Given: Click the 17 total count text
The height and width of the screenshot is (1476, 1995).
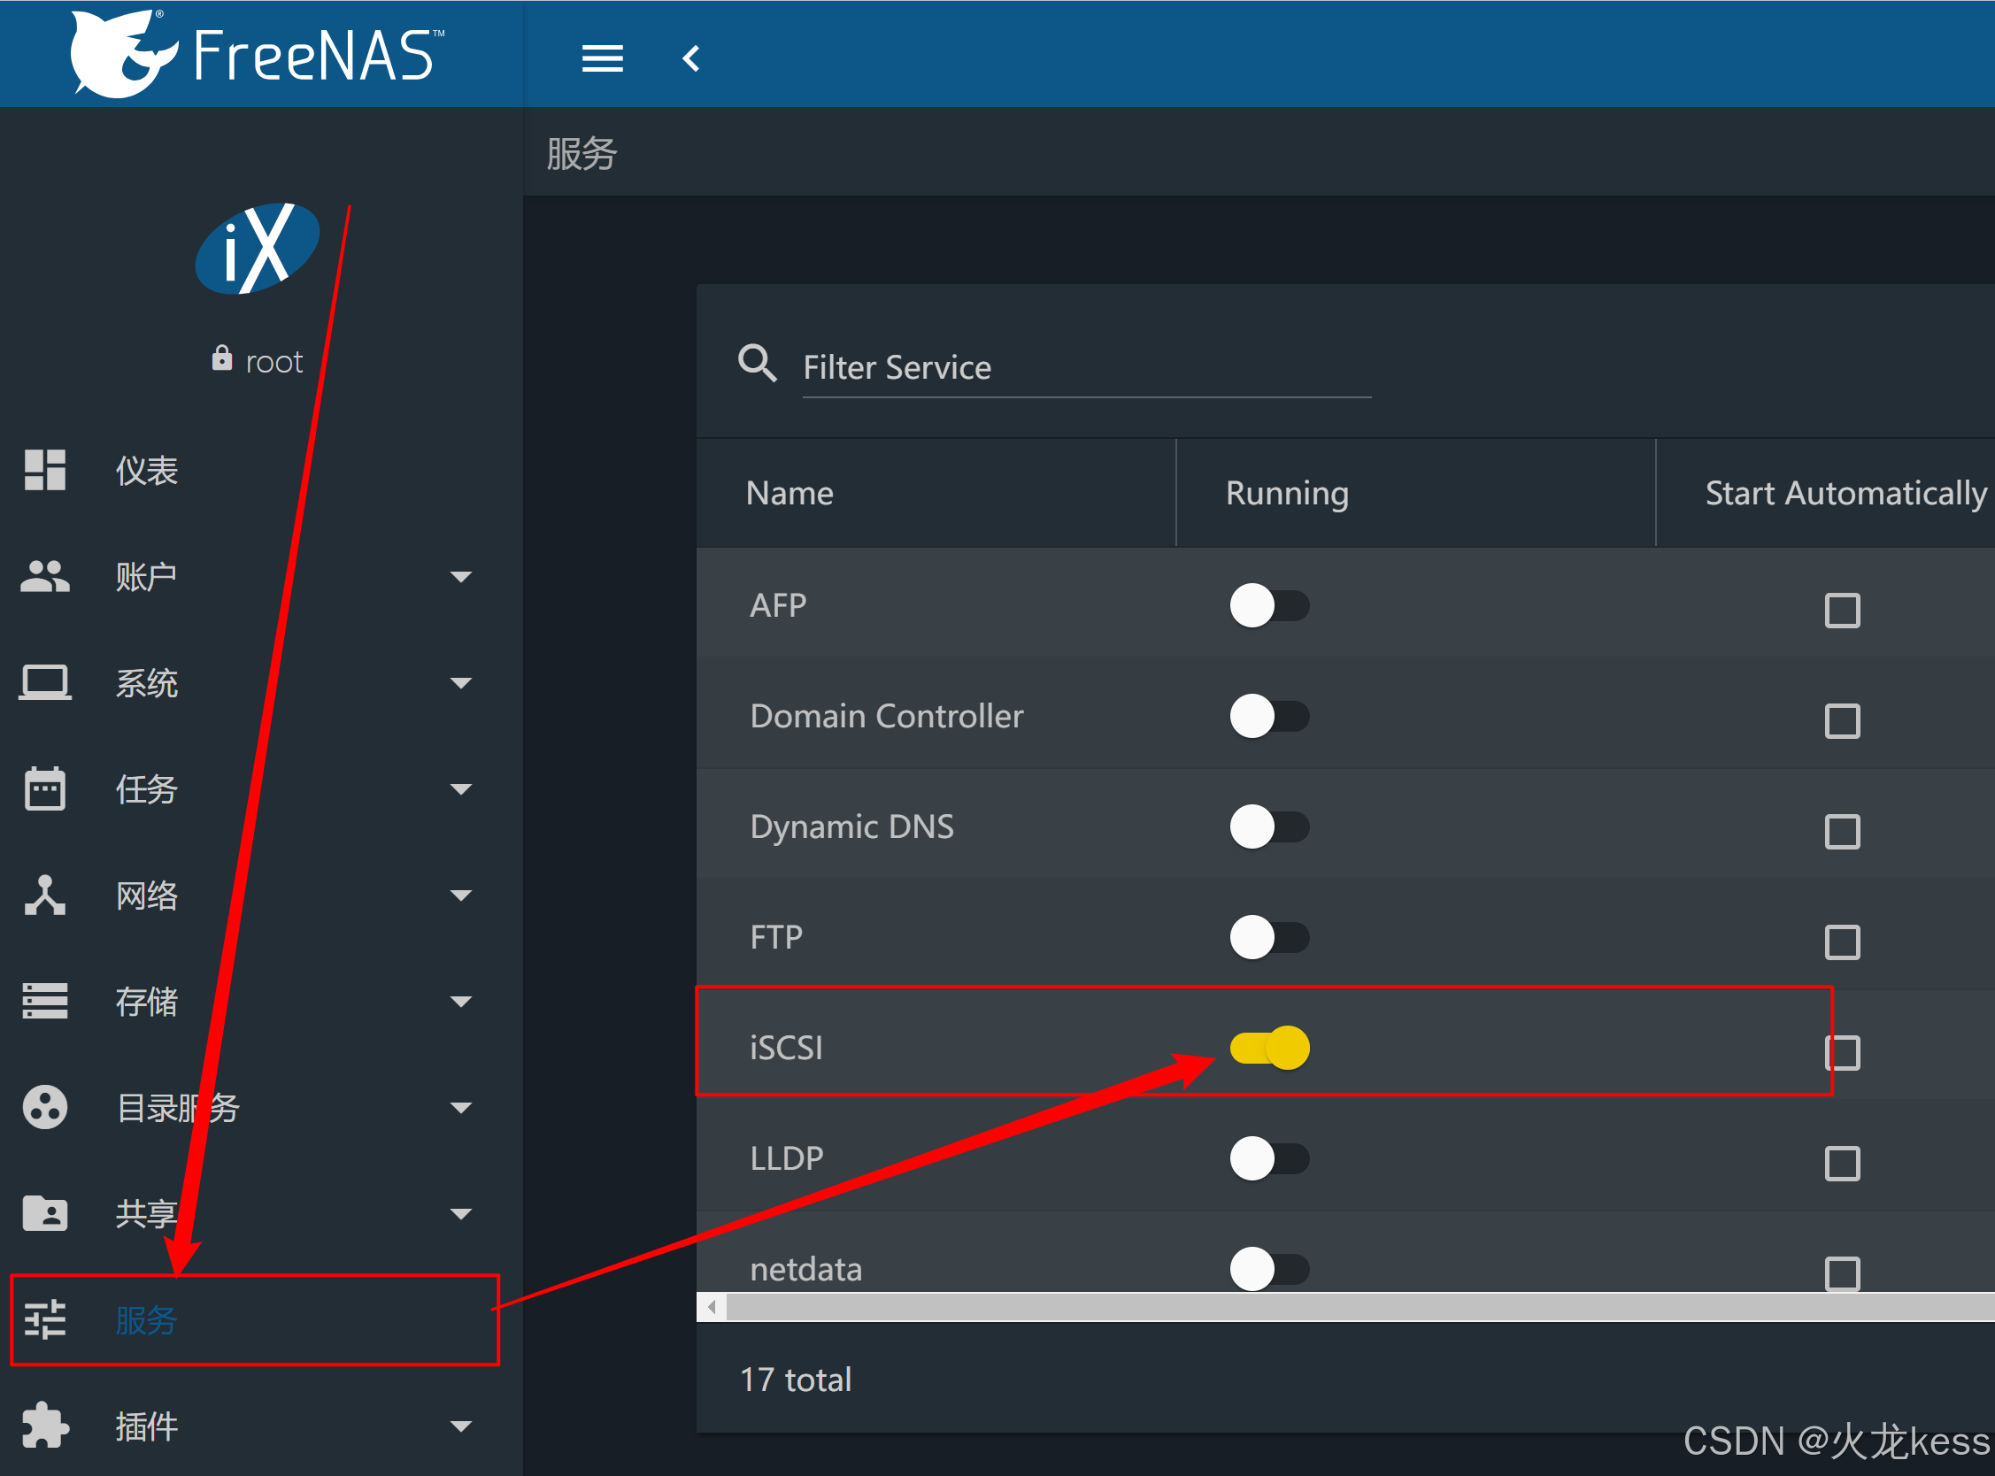Looking at the screenshot, I should [x=795, y=1380].
